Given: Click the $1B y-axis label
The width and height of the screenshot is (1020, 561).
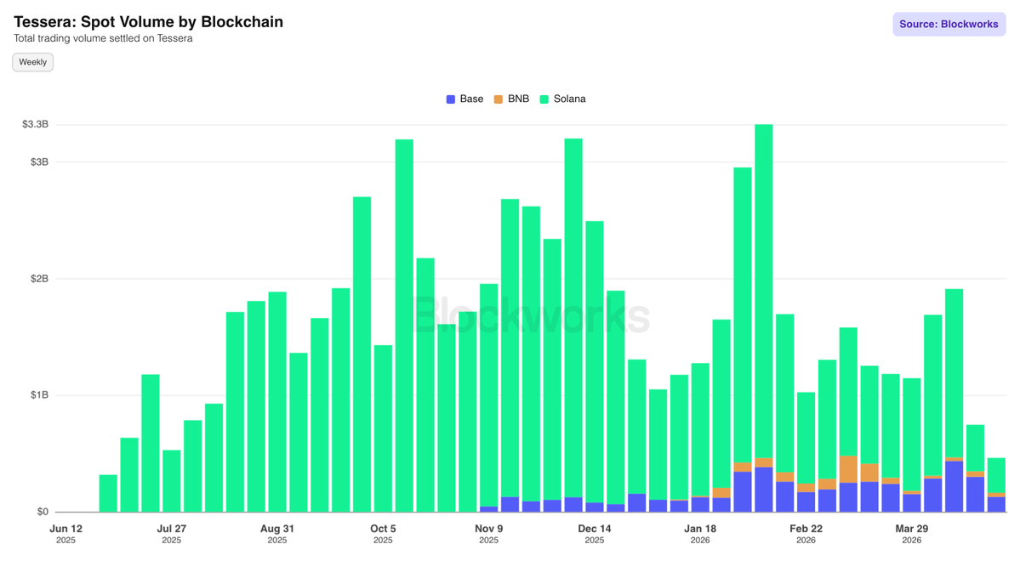Looking at the screenshot, I should click(40, 395).
